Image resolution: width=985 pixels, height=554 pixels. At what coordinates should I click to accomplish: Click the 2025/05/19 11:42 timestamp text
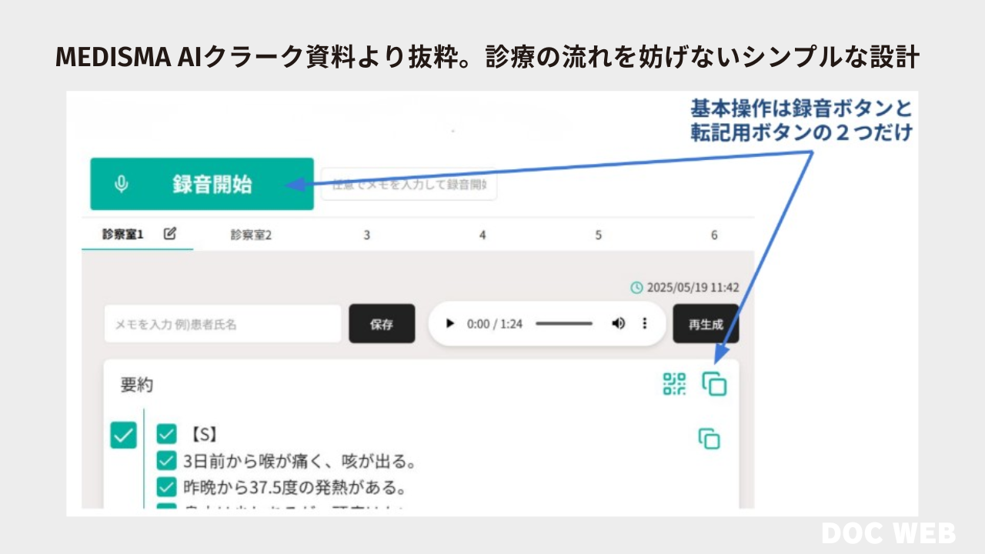tap(693, 288)
